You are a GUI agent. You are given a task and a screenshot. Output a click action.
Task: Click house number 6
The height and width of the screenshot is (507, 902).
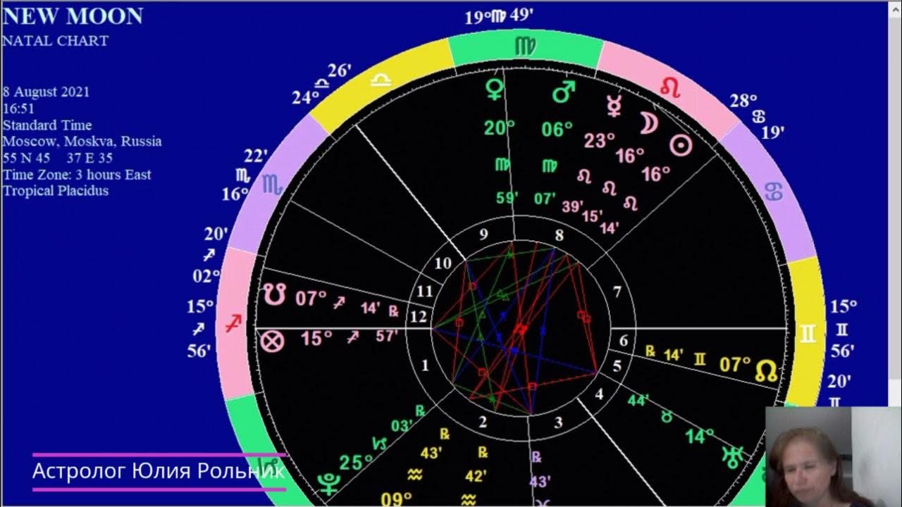pyautogui.click(x=623, y=342)
